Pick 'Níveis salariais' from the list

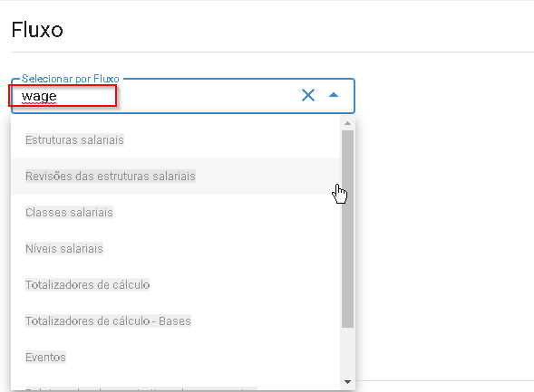coord(176,249)
